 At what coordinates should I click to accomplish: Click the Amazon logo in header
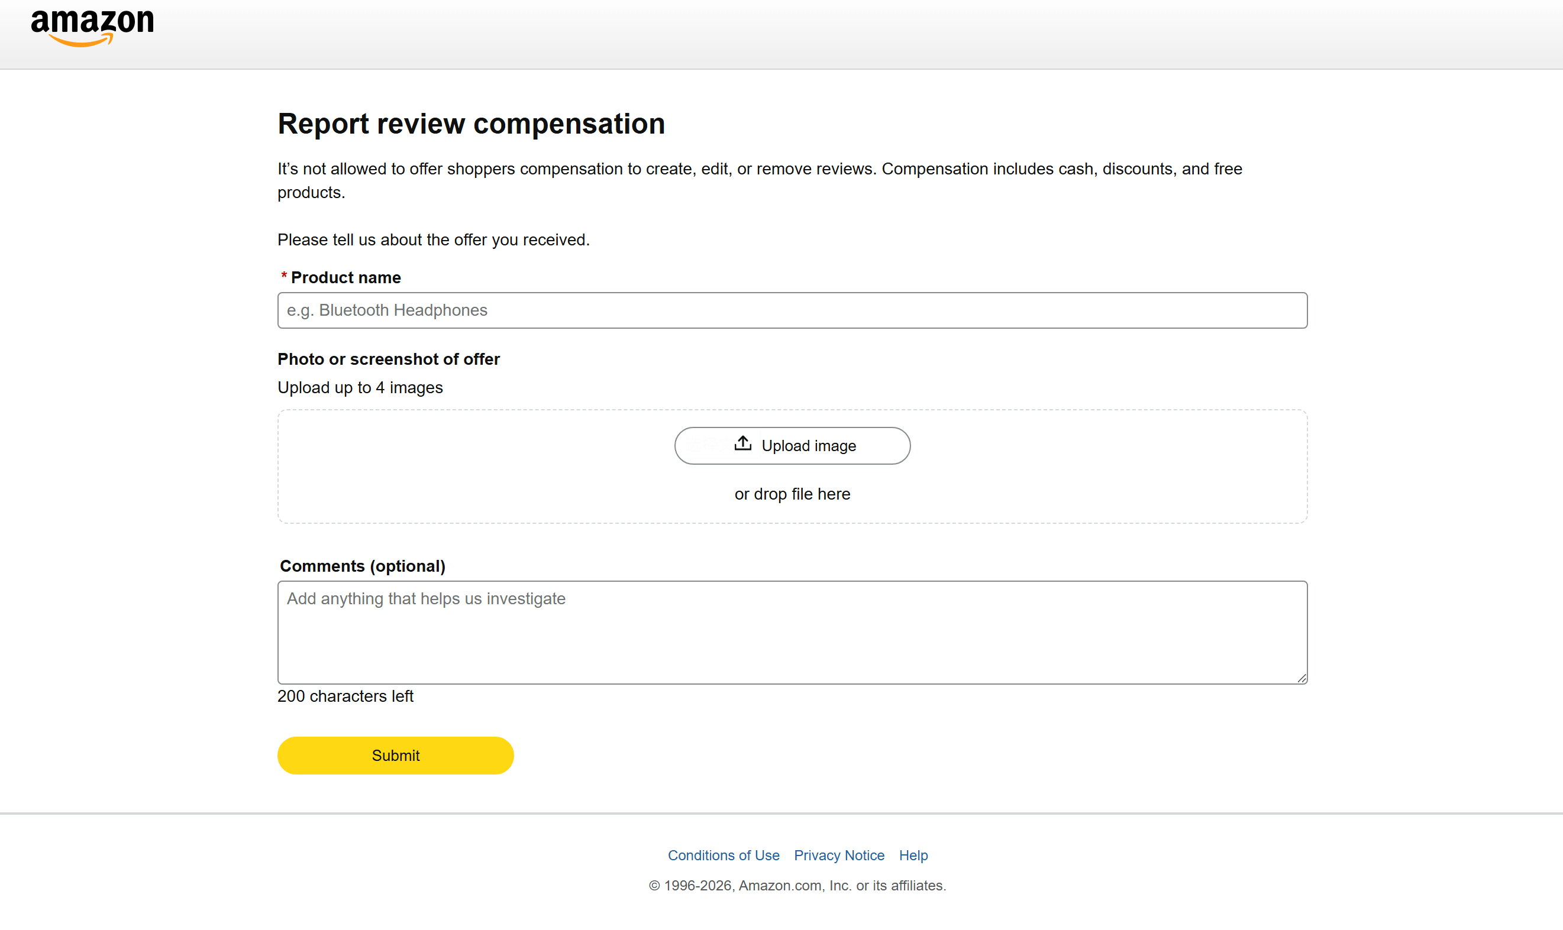coord(92,27)
